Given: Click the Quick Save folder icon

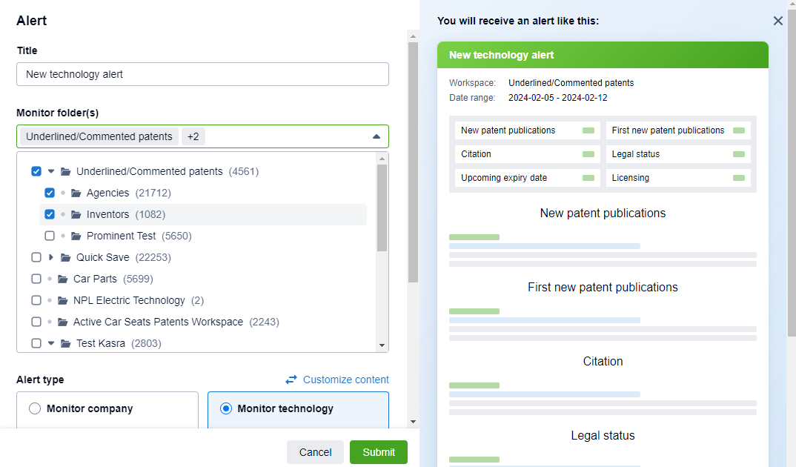Looking at the screenshot, I should pyautogui.click(x=66, y=257).
